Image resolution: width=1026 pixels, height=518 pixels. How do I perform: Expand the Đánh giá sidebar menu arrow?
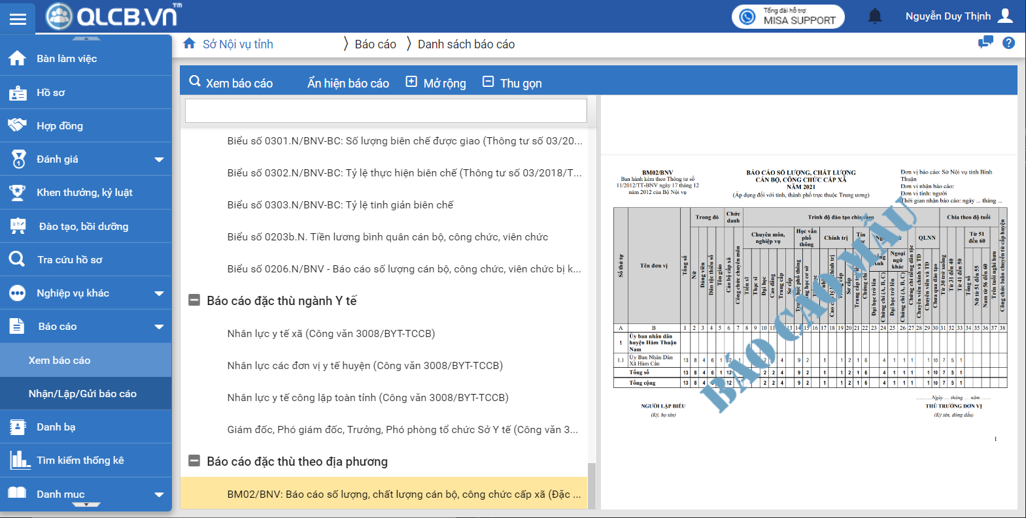(159, 159)
